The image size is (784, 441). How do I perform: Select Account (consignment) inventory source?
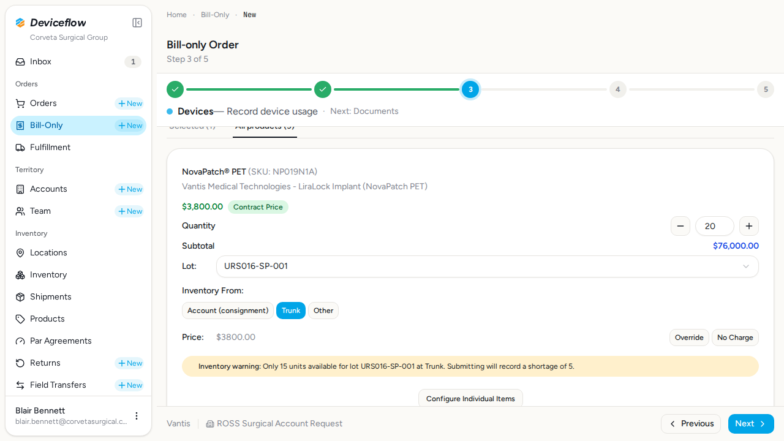228,311
